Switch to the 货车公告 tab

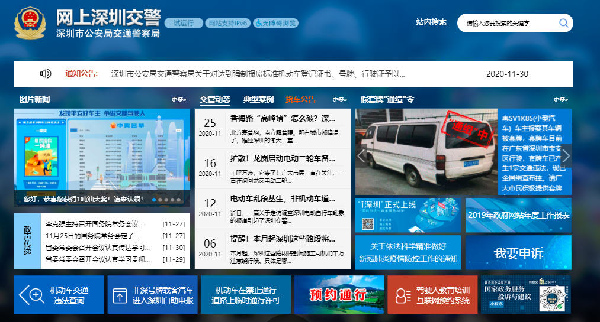coord(301,100)
